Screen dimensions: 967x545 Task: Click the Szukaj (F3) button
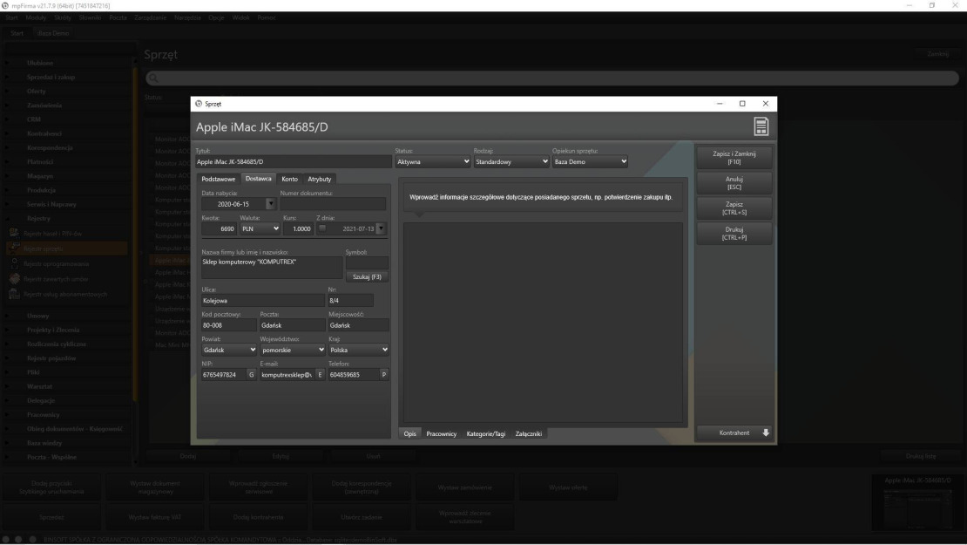point(367,276)
